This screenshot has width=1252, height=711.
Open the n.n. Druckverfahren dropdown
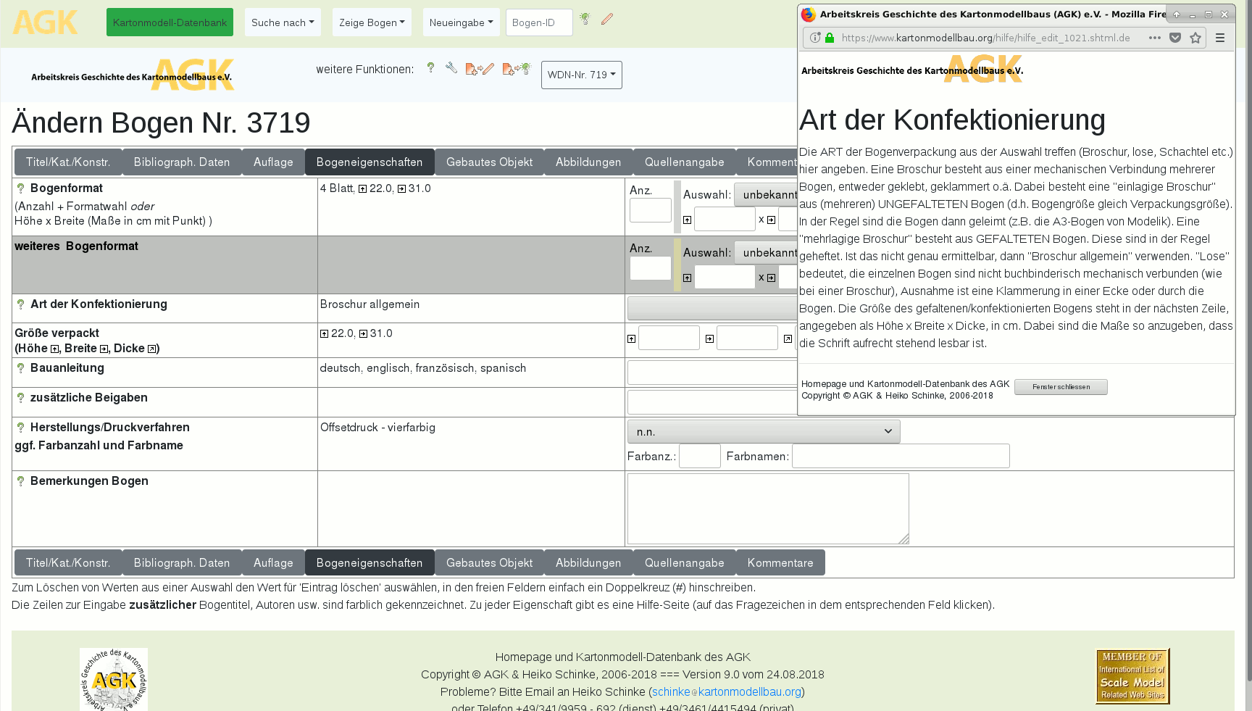click(x=764, y=431)
